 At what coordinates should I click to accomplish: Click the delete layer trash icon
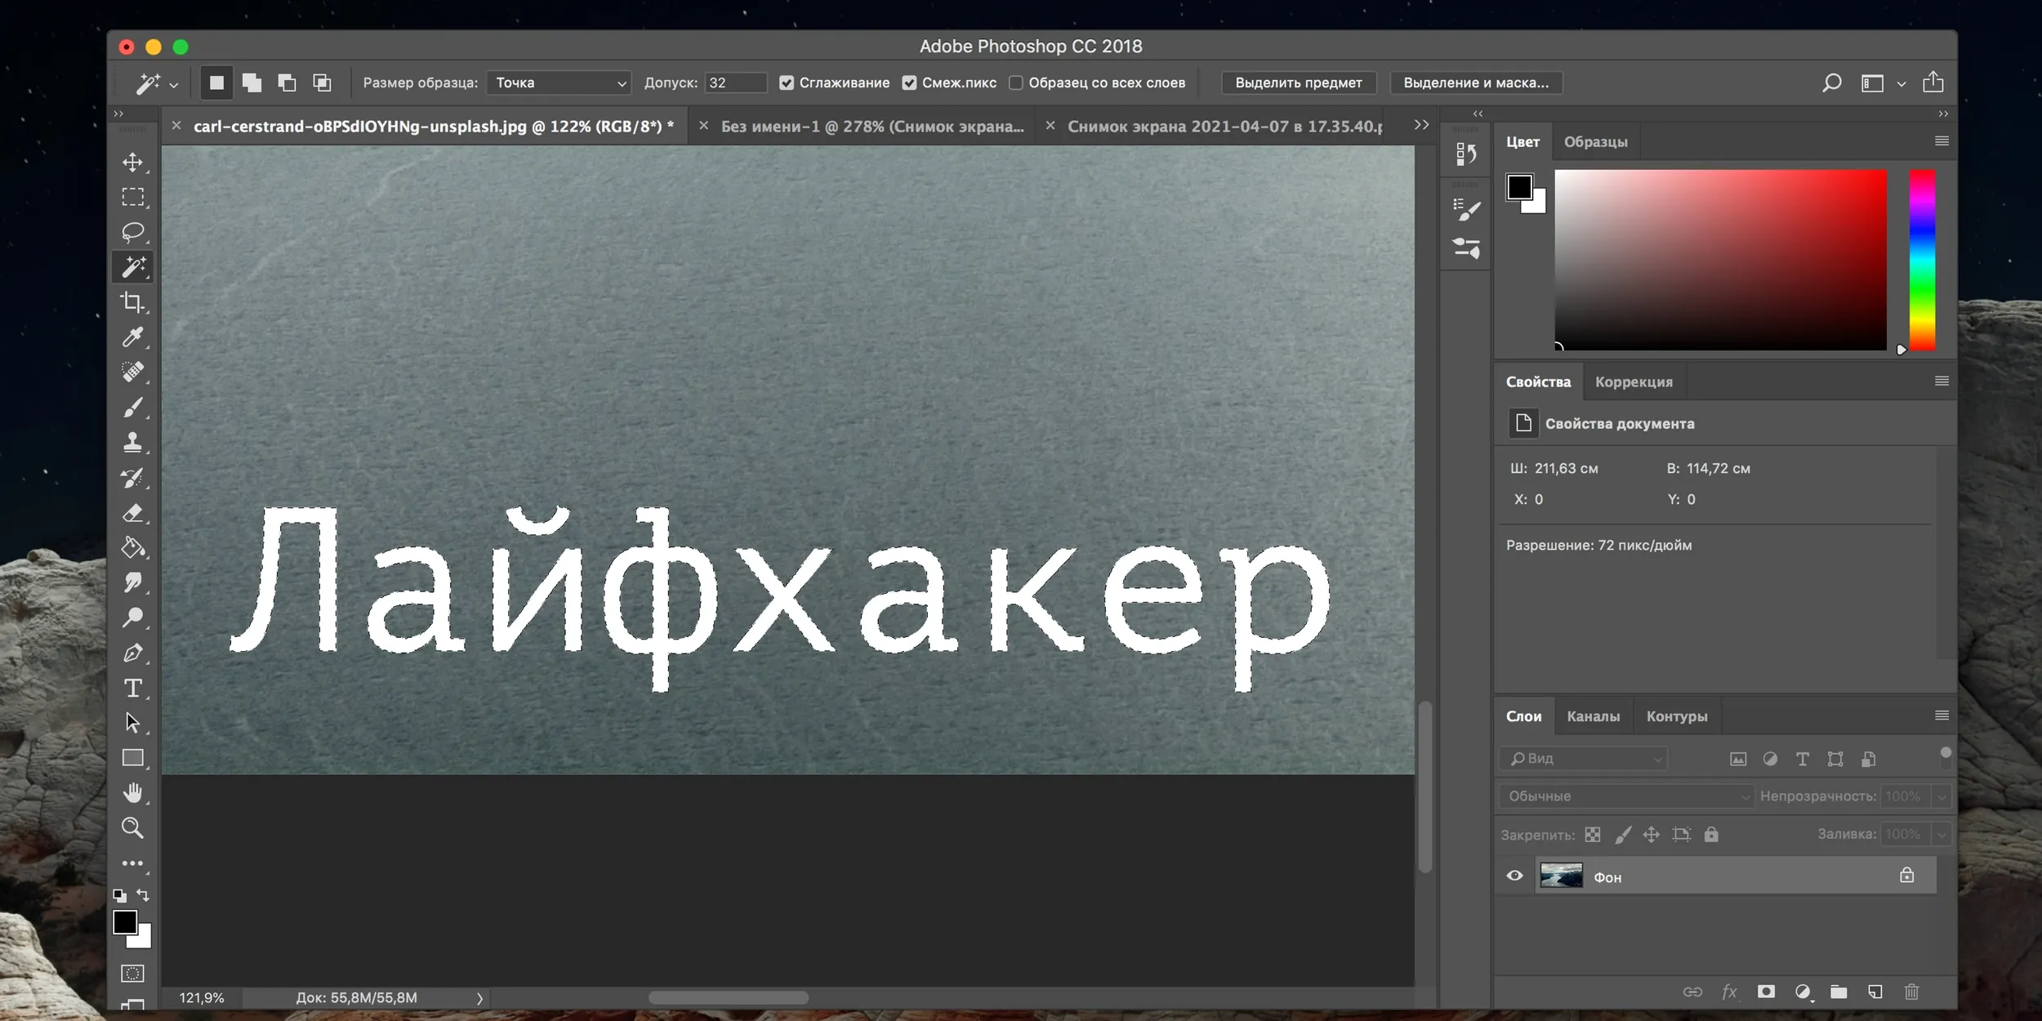pyautogui.click(x=1911, y=992)
